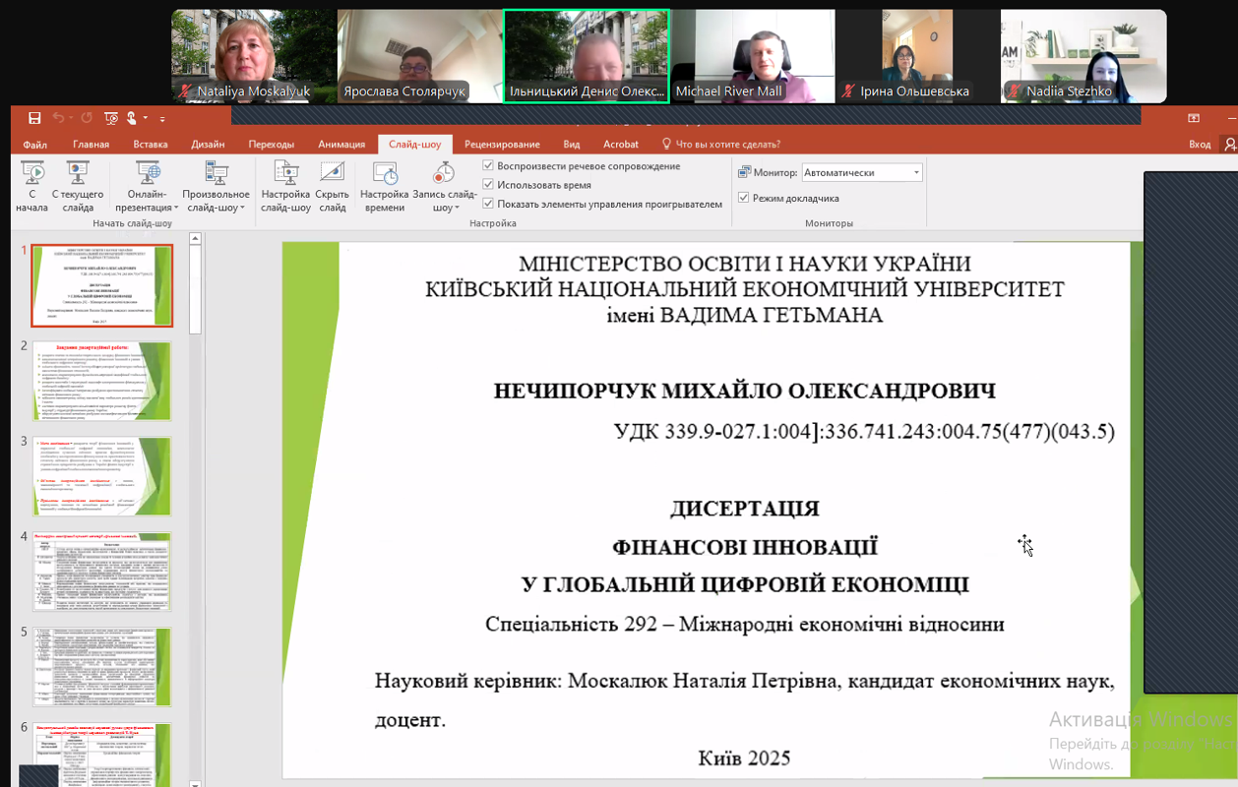Expand Онлайн-презентация dropdown

[x=148, y=202]
